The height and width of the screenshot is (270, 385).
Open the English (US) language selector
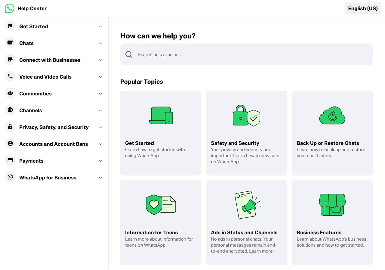point(363,8)
